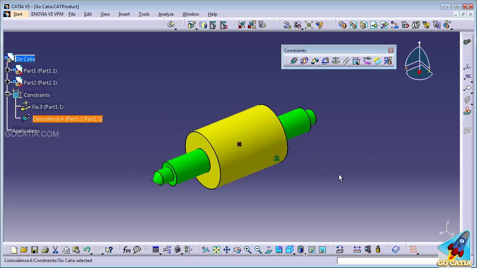This screenshot has height=268, width=477.
Task: Click the New document icon
Action: 14,250
